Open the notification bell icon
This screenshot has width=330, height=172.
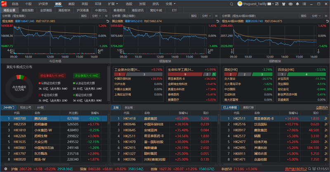297,4
